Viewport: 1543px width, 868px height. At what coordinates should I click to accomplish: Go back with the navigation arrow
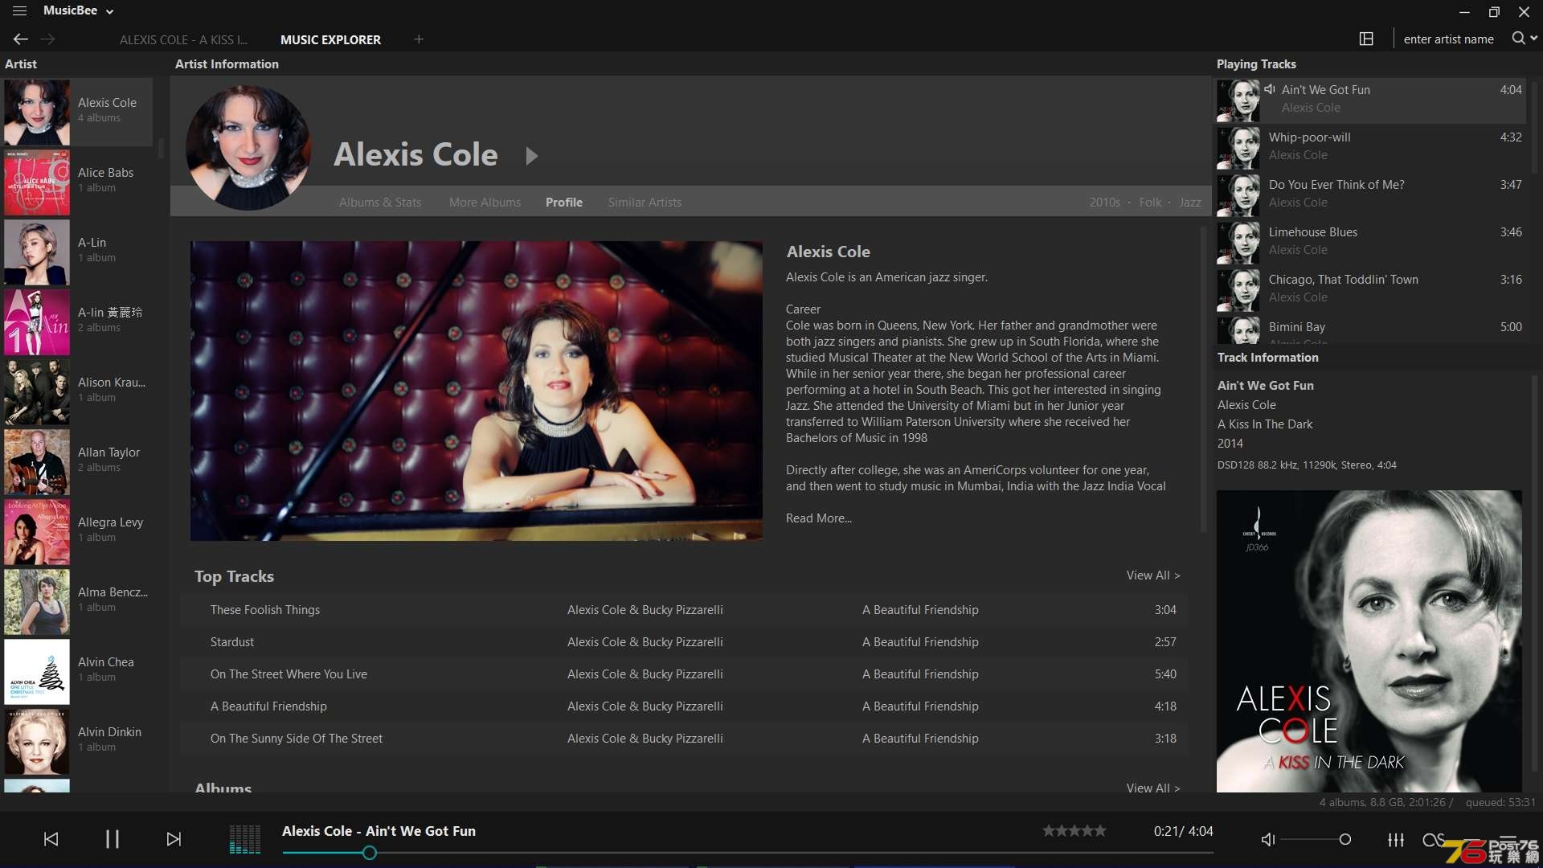[21, 39]
